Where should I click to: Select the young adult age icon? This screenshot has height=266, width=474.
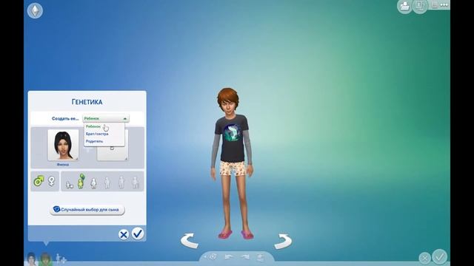[x=107, y=183]
